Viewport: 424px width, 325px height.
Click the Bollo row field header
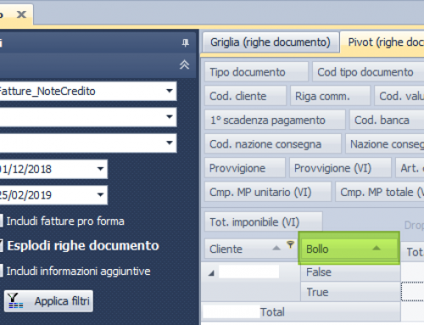pos(349,249)
